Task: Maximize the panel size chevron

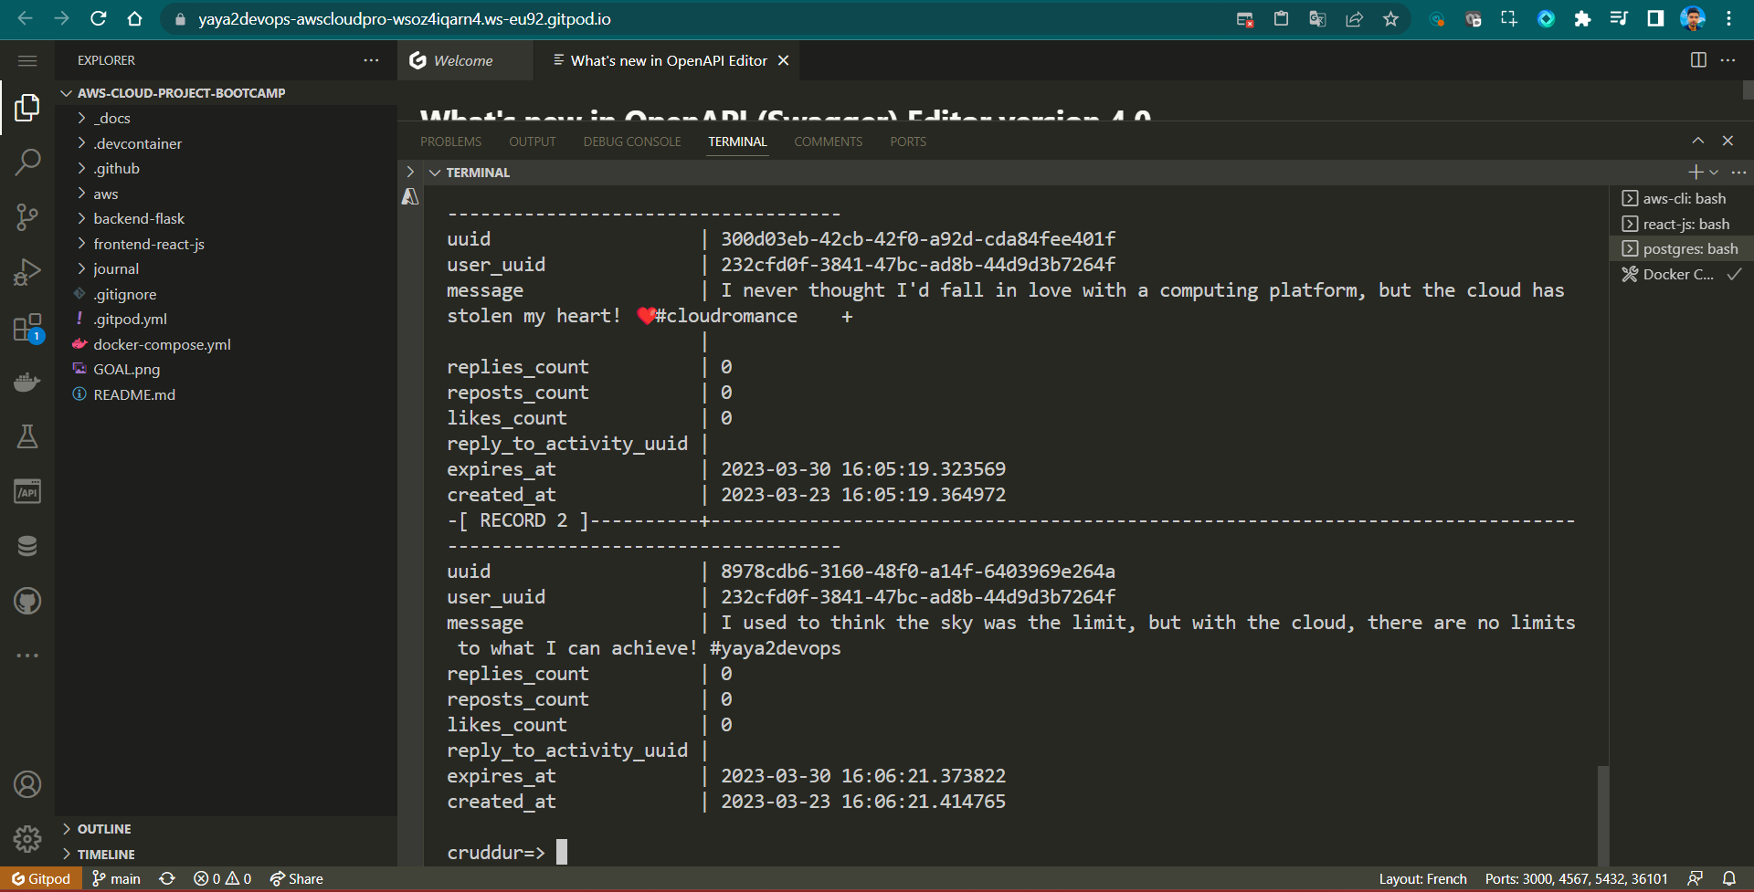Action: click(x=1697, y=141)
